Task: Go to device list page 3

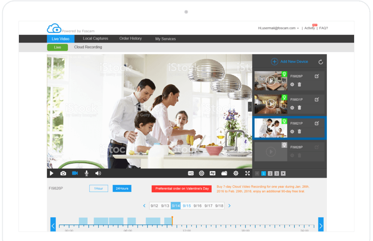Action: click(276, 173)
